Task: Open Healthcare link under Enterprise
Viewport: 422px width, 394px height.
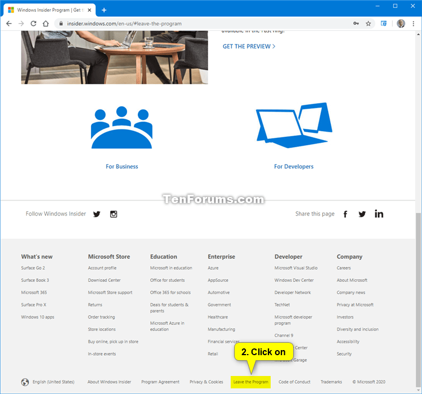Action: (x=218, y=317)
